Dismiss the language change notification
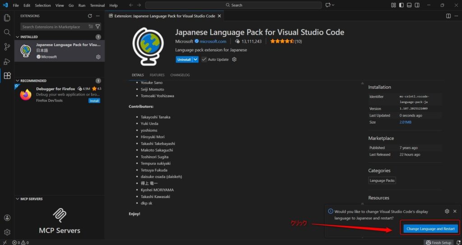 455,212
